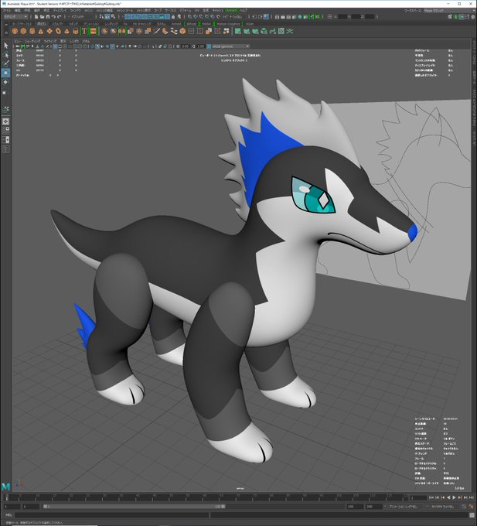
Task: Open the Script Editor icon beside command line
Action: pyautogui.click(x=472, y=515)
